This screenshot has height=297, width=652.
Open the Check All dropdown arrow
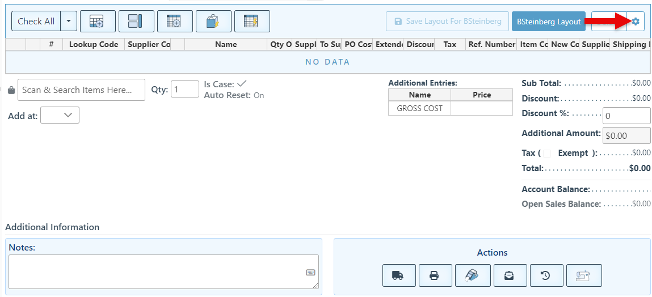pyautogui.click(x=69, y=22)
